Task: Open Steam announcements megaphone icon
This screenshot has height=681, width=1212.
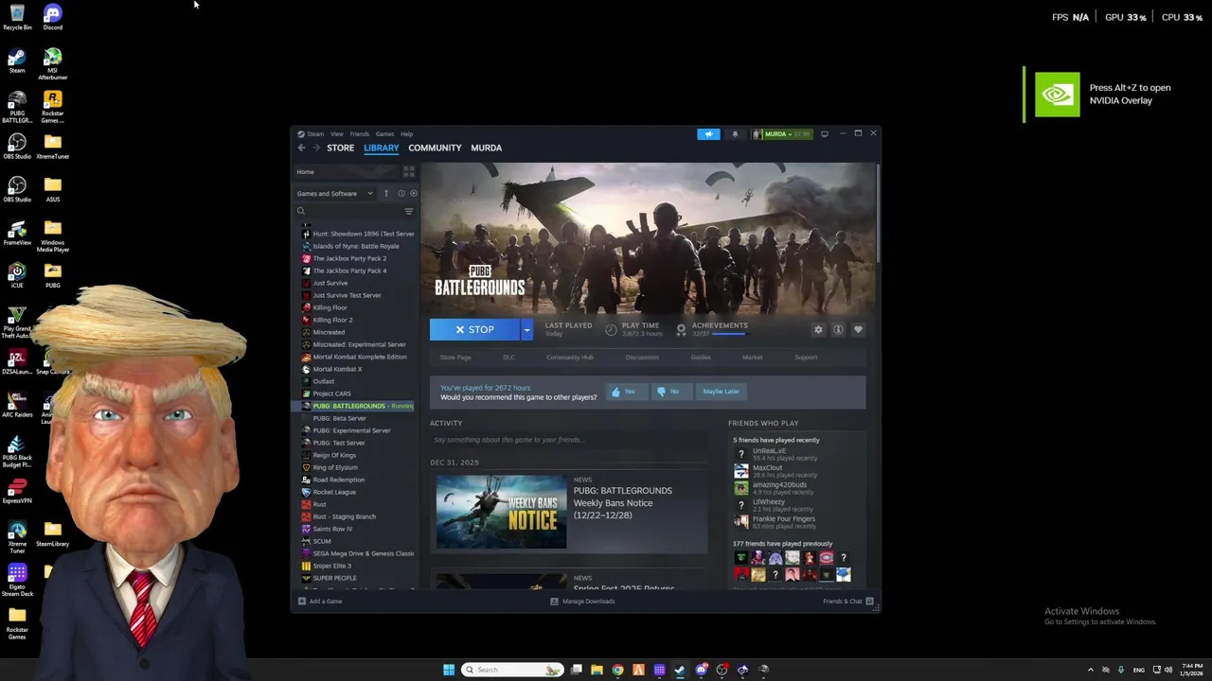Action: (x=708, y=134)
